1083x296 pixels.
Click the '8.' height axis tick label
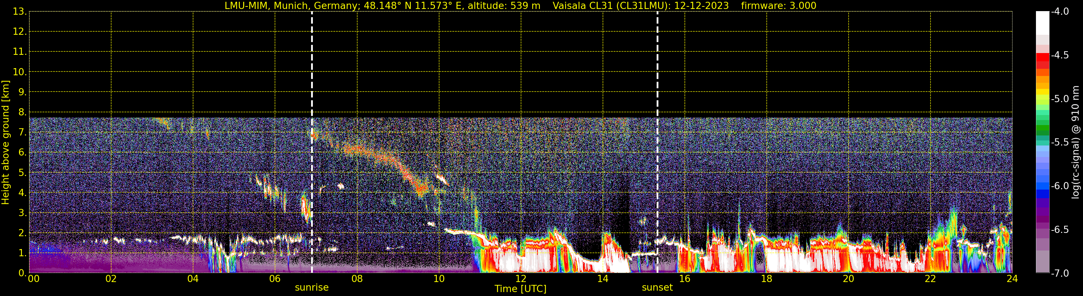tap(23, 113)
